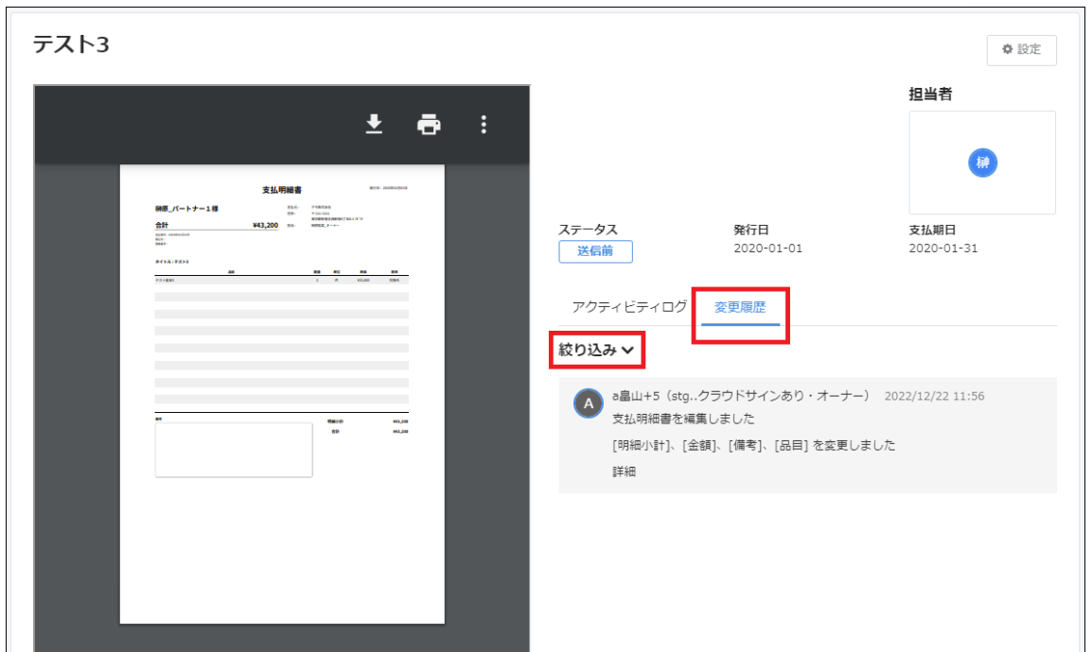The width and height of the screenshot is (1092, 652).
Task: Switch to the アクティビティログ tab
Action: [629, 307]
